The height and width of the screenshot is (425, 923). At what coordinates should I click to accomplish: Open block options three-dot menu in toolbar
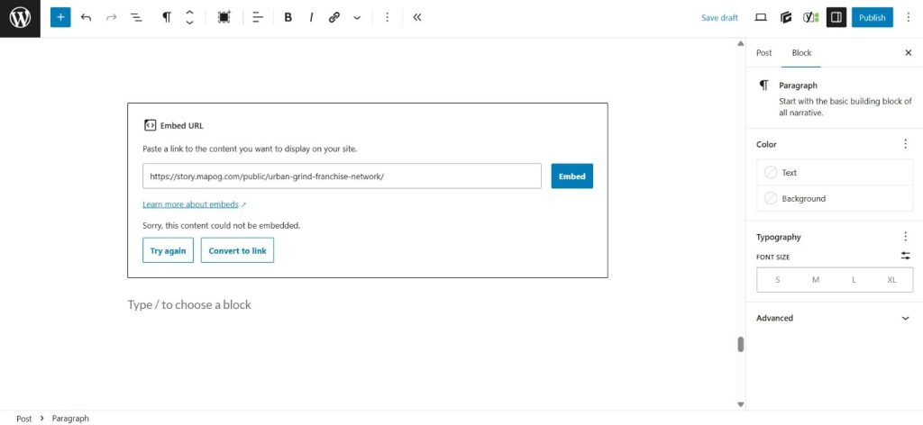click(387, 18)
